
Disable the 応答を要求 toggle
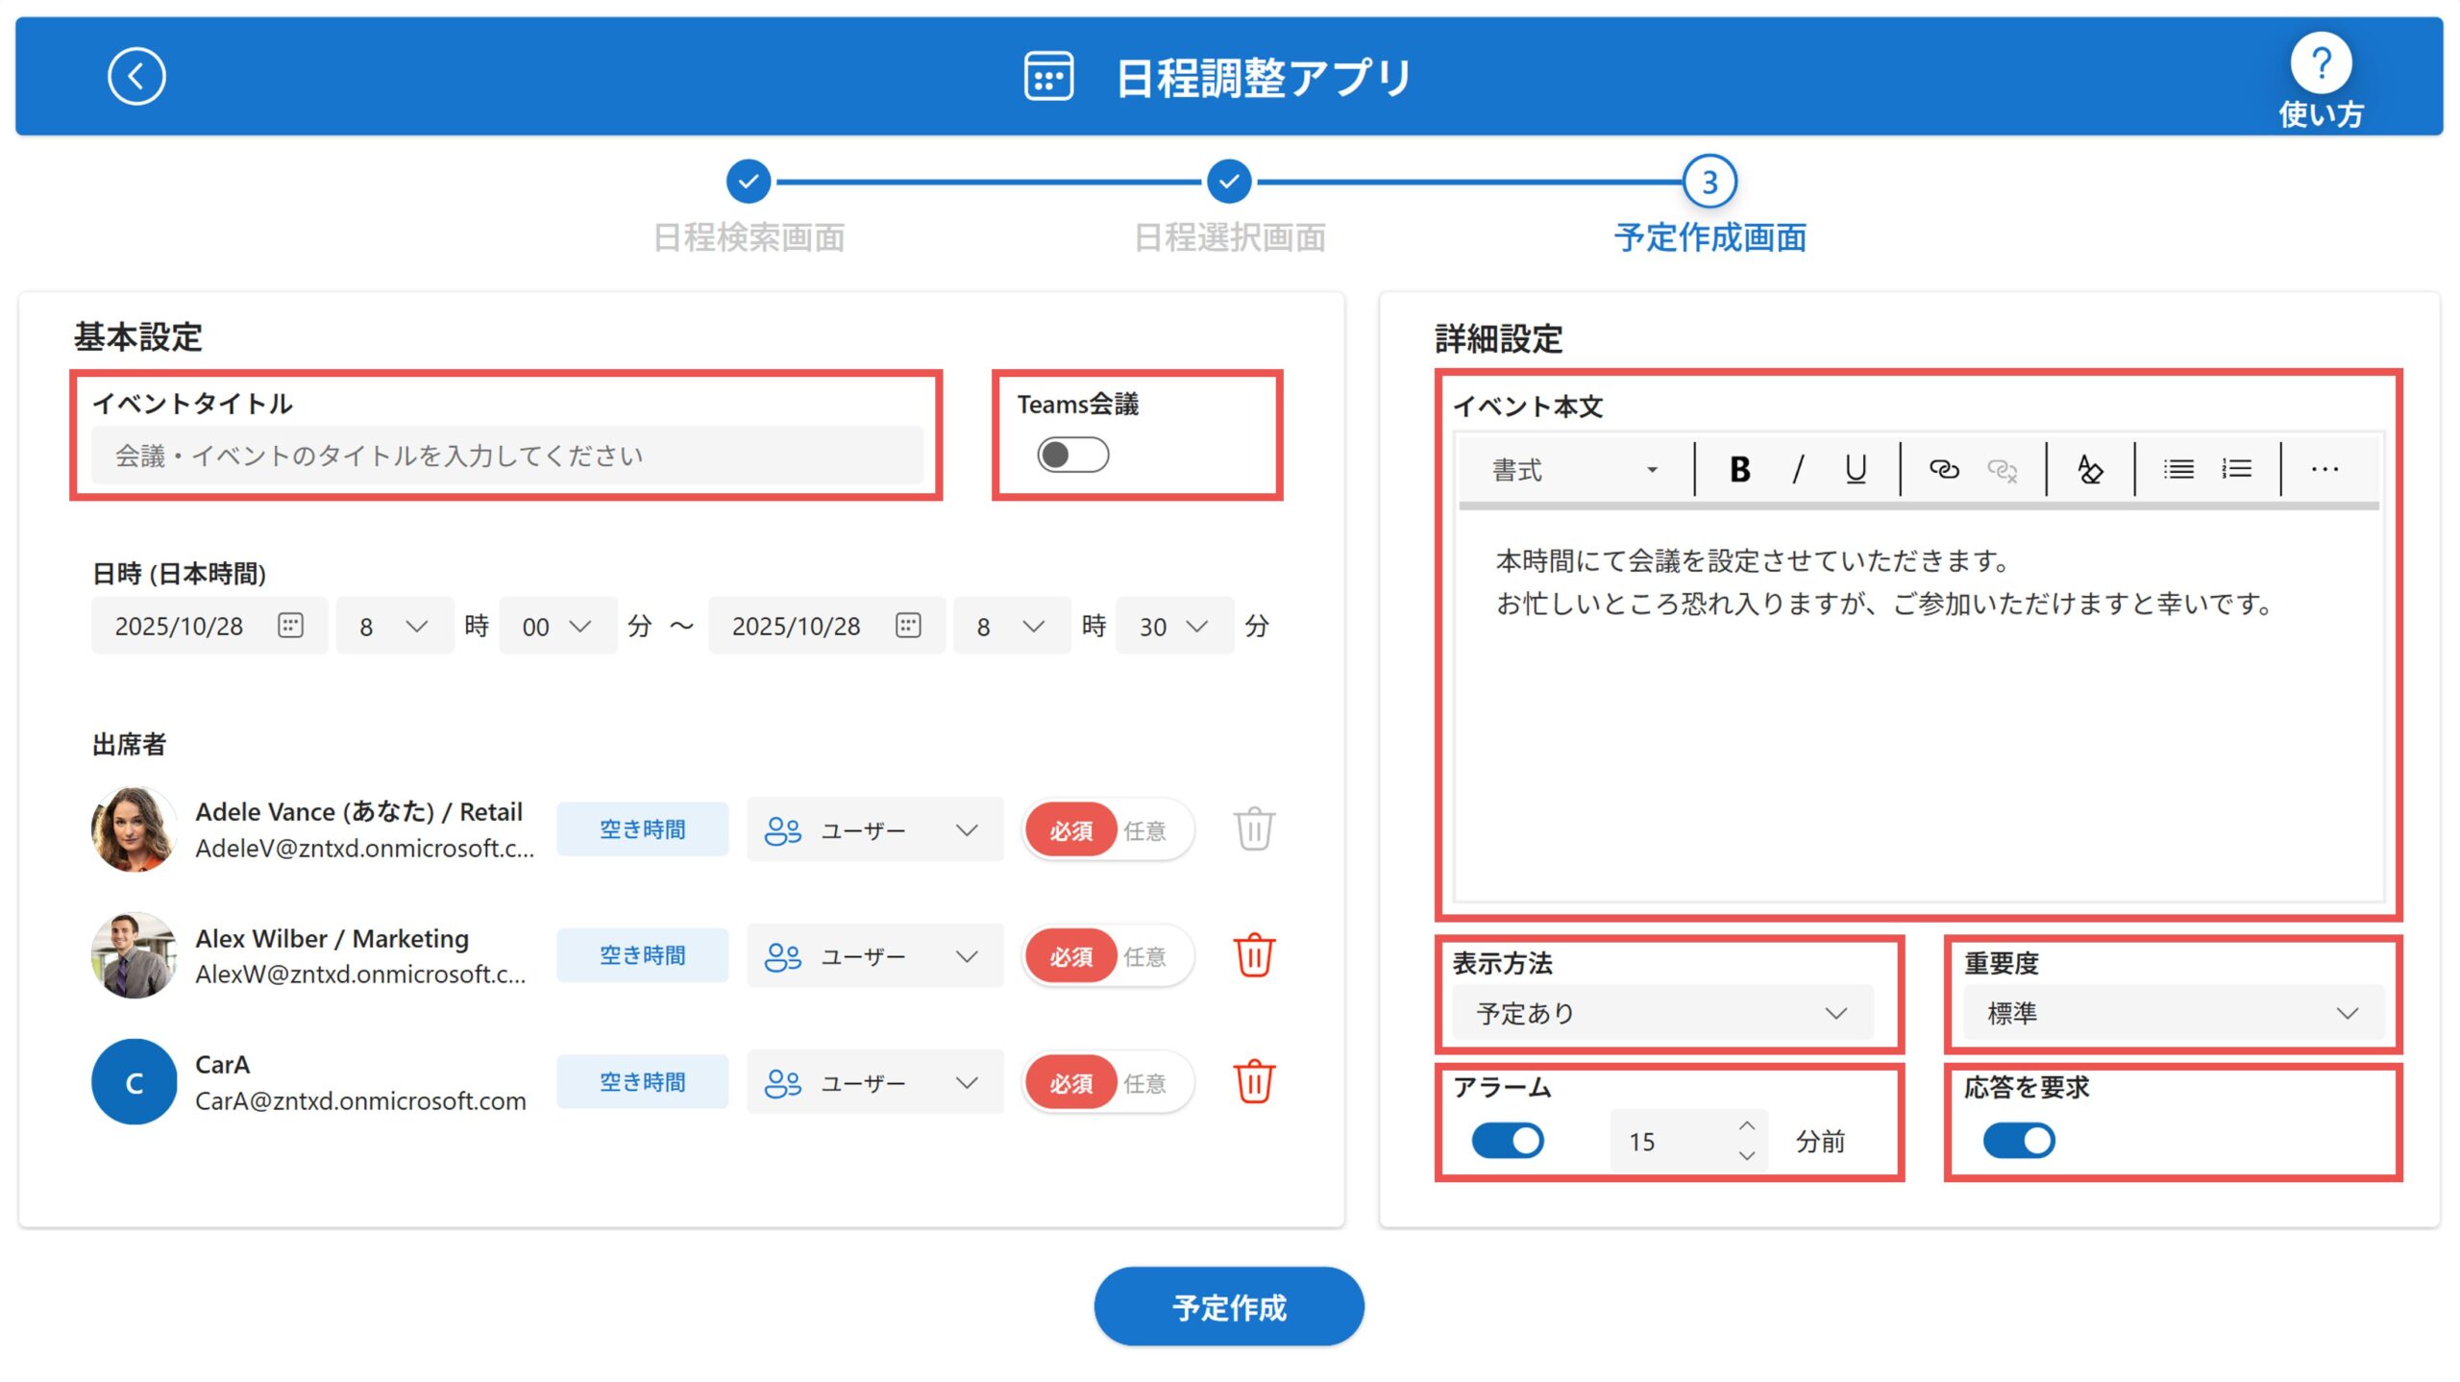pos(2018,1141)
